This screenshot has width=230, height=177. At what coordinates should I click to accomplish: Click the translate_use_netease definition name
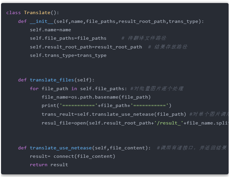click(x=61, y=148)
